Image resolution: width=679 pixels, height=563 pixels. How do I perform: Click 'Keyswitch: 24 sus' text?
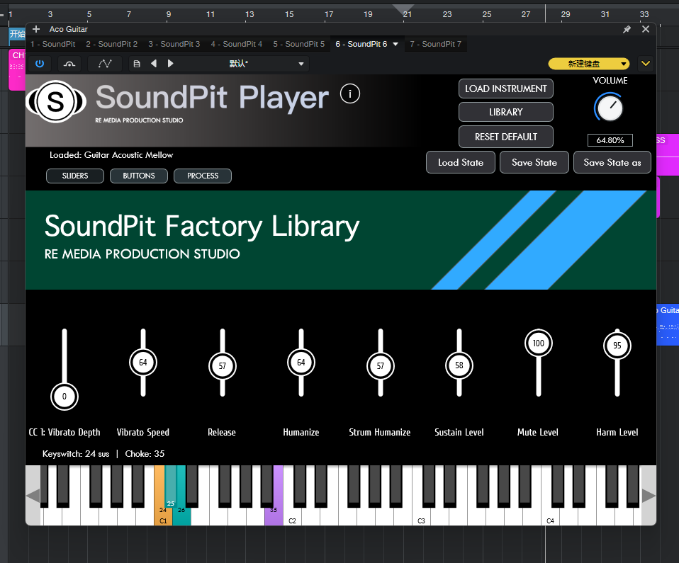76,454
